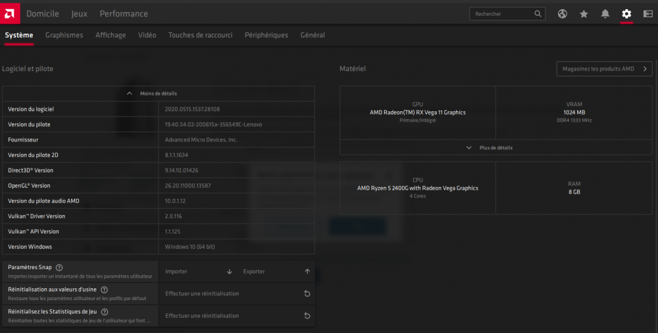The width and height of the screenshot is (658, 333).
Task: Open the web browser globe icon
Action: tap(563, 14)
